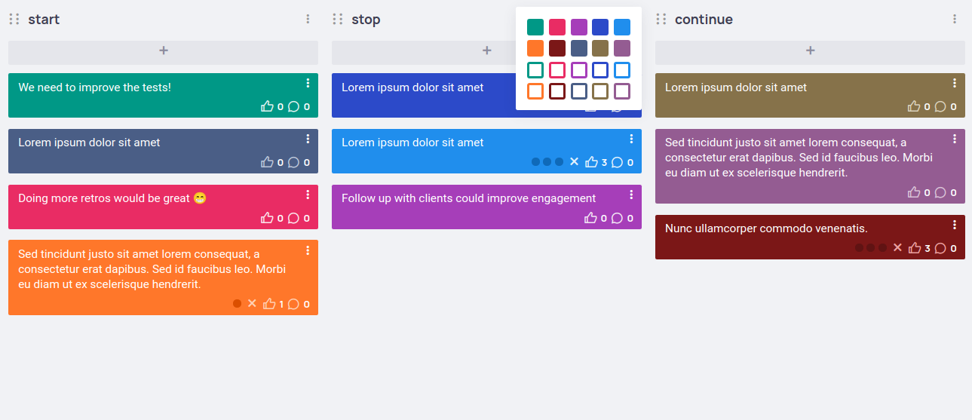The height and width of the screenshot is (420, 972).
Task: Remove vote on the orange start card
Action: click(x=252, y=304)
